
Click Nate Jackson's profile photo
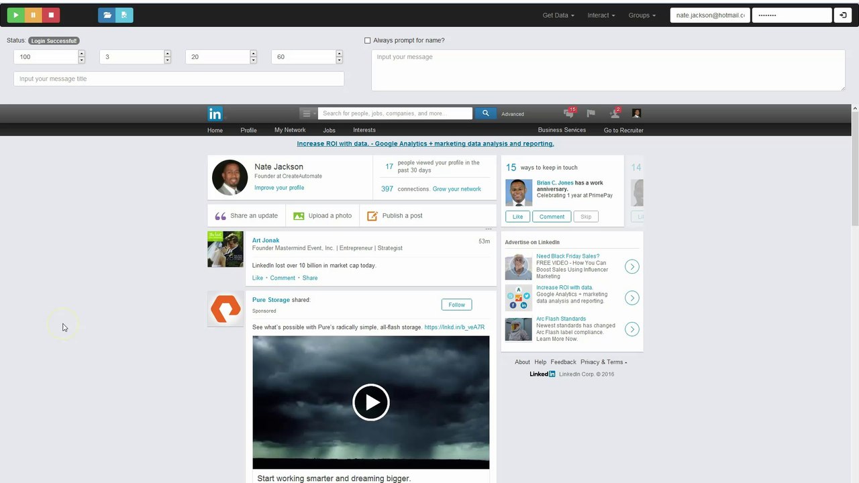[x=230, y=177]
